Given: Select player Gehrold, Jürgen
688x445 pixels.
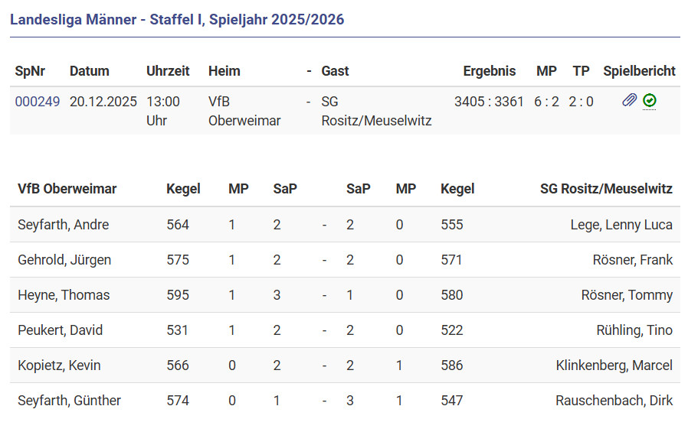Looking at the screenshot, I should click(64, 260).
